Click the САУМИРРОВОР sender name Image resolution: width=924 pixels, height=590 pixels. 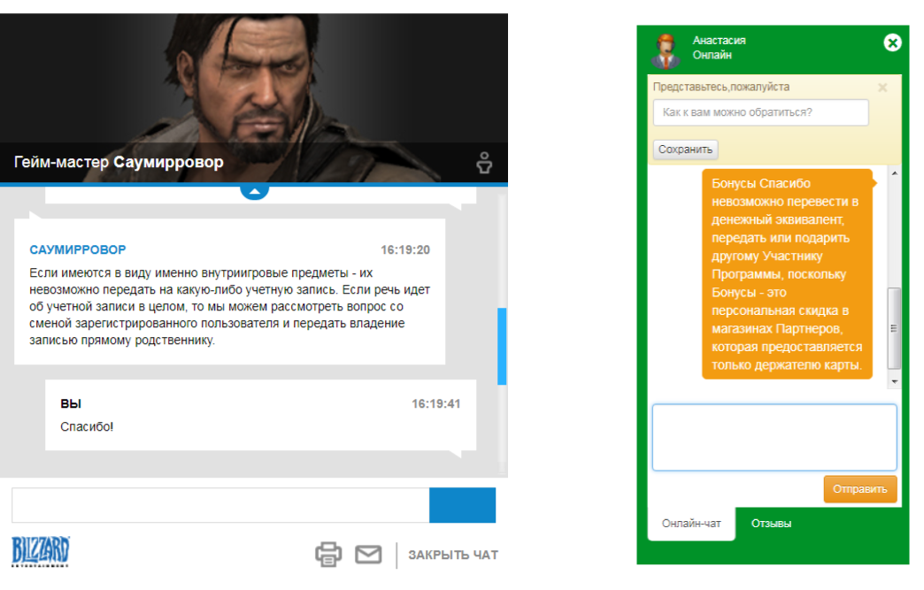pyautogui.click(x=78, y=249)
